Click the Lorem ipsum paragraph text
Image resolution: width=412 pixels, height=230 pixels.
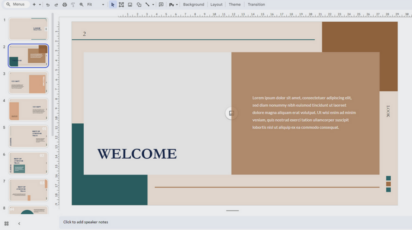point(304,113)
